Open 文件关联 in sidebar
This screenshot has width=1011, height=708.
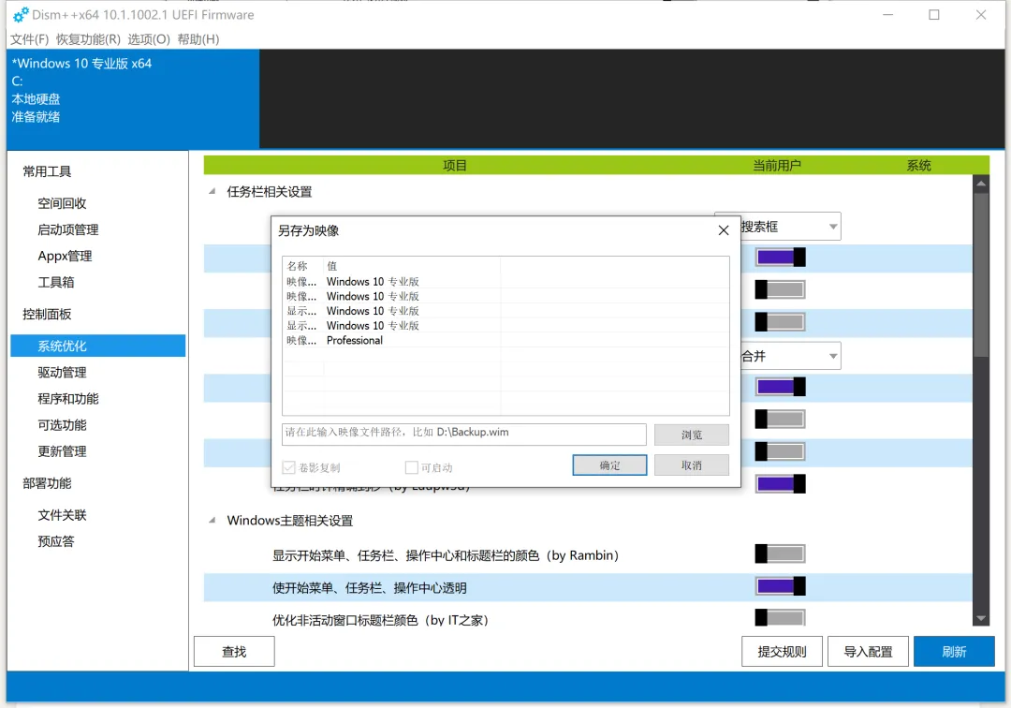[62, 514]
